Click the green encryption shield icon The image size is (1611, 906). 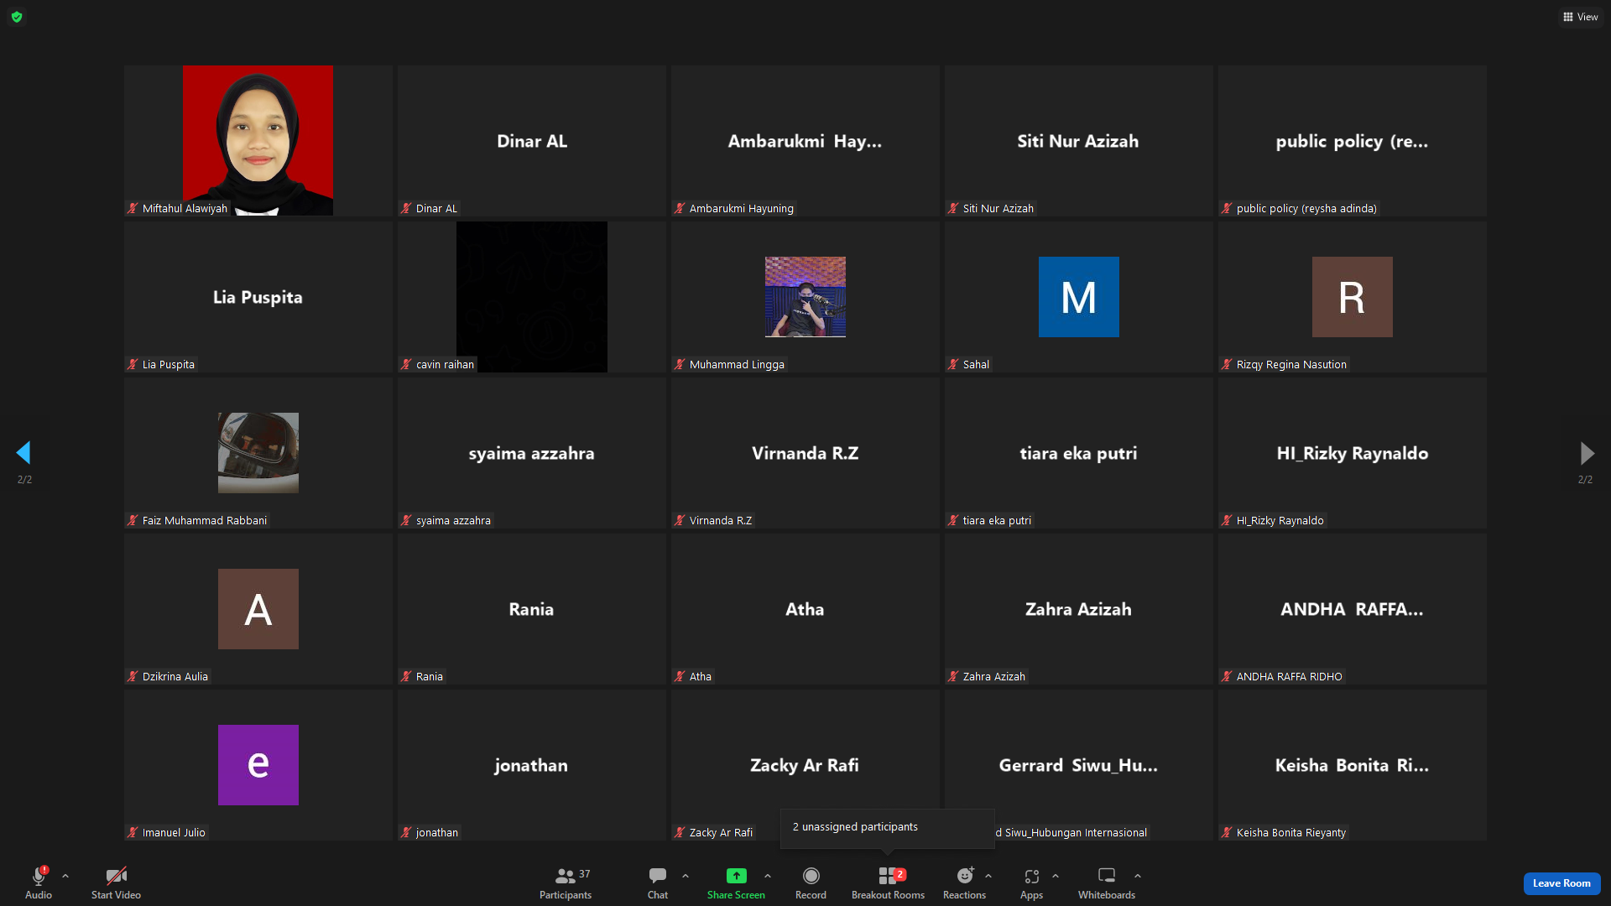click(x=17, y=17)
